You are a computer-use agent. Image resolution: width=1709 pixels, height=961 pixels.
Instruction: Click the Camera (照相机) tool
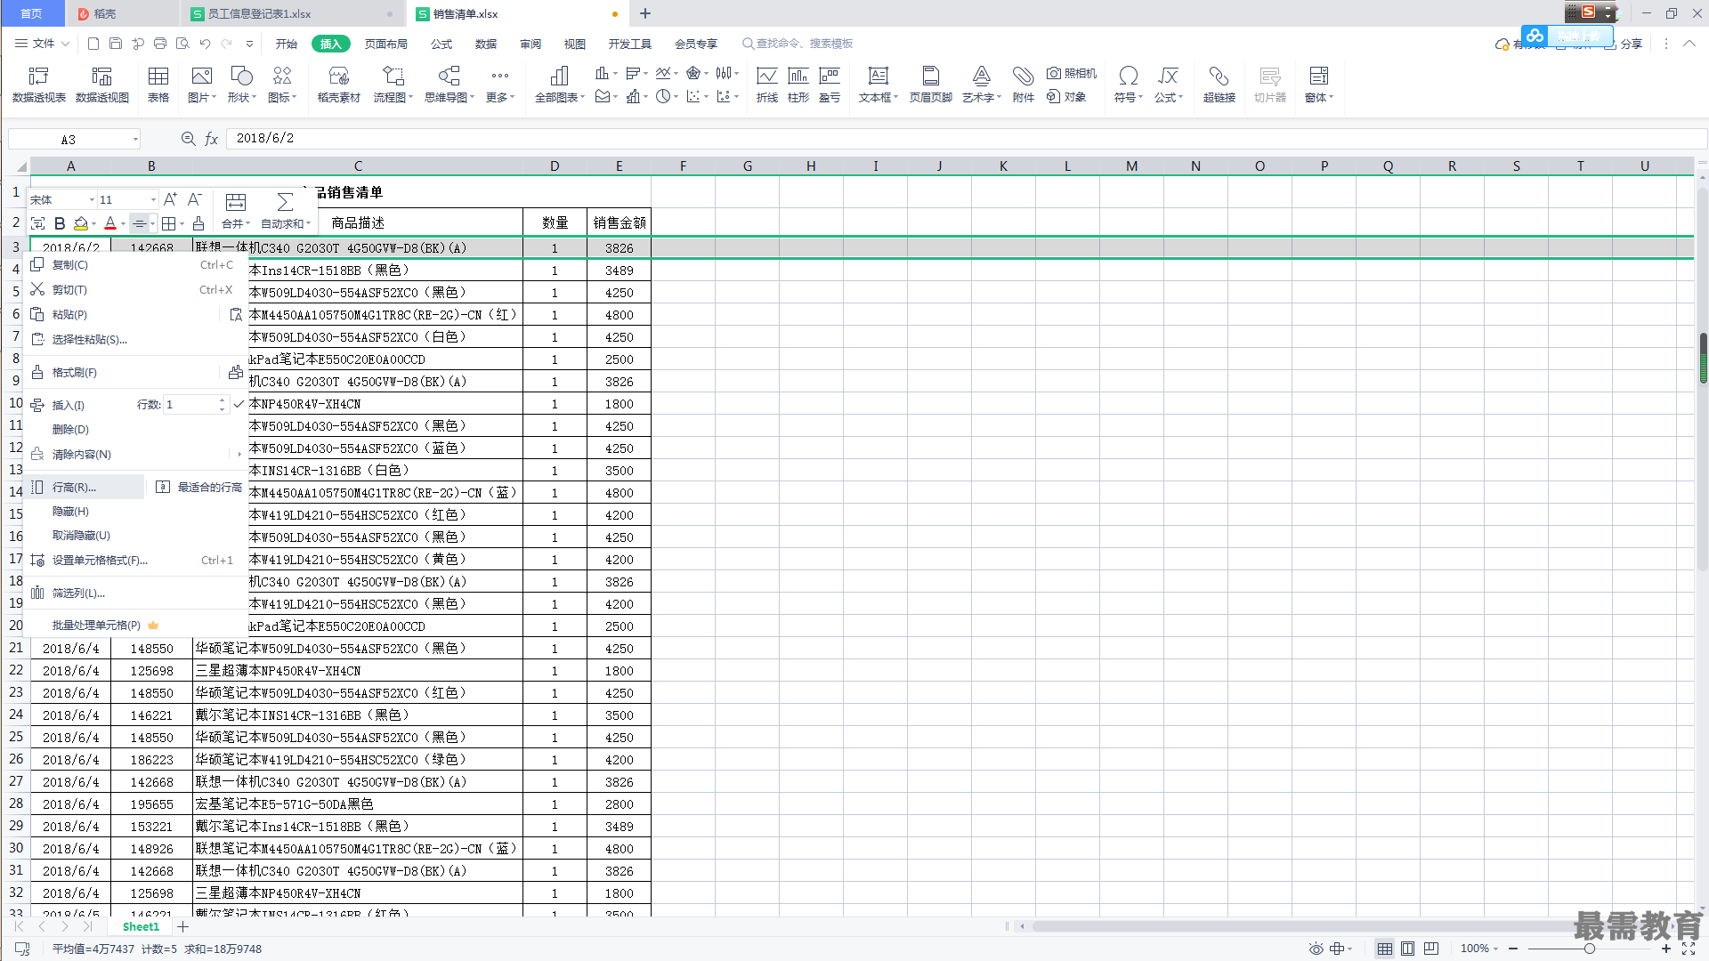coord(1072,74)
